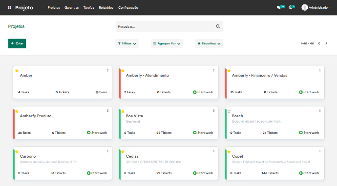Image resolution: width=337 pixels, height=186 pixels.
Task: Start work on Carbono project
Action: pyautogui.click(x=97, y=173)
